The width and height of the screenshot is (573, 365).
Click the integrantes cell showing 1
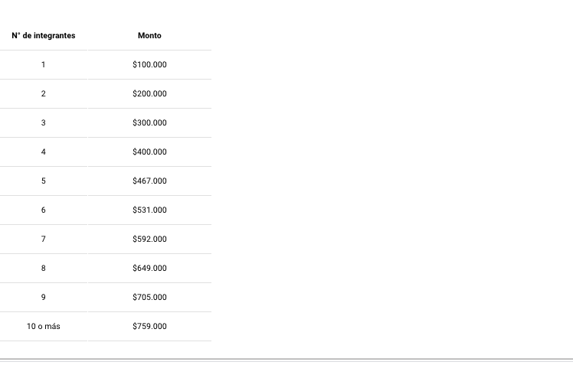[44, 64]
